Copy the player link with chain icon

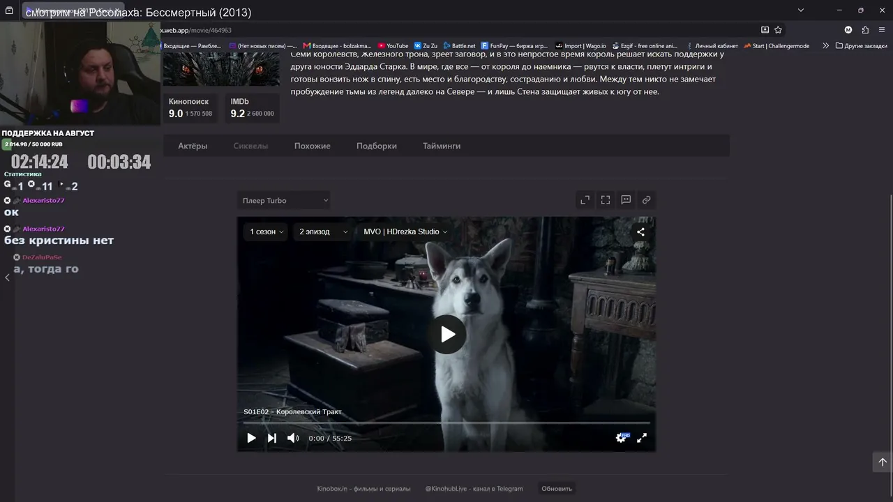click(x=647, y=200)
